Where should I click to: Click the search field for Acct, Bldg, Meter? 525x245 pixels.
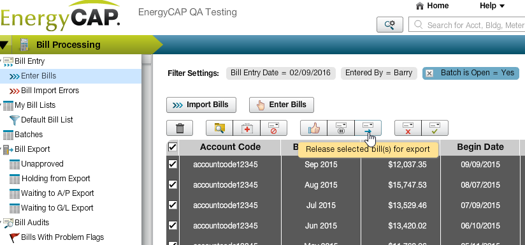[467, 25]
